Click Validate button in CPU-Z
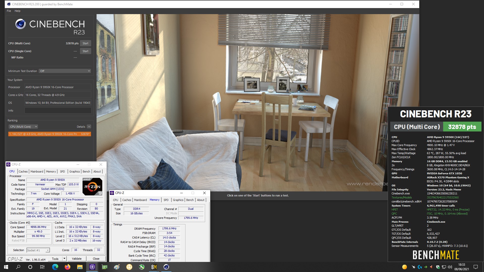Screen dimensions: 484x272 77,259
